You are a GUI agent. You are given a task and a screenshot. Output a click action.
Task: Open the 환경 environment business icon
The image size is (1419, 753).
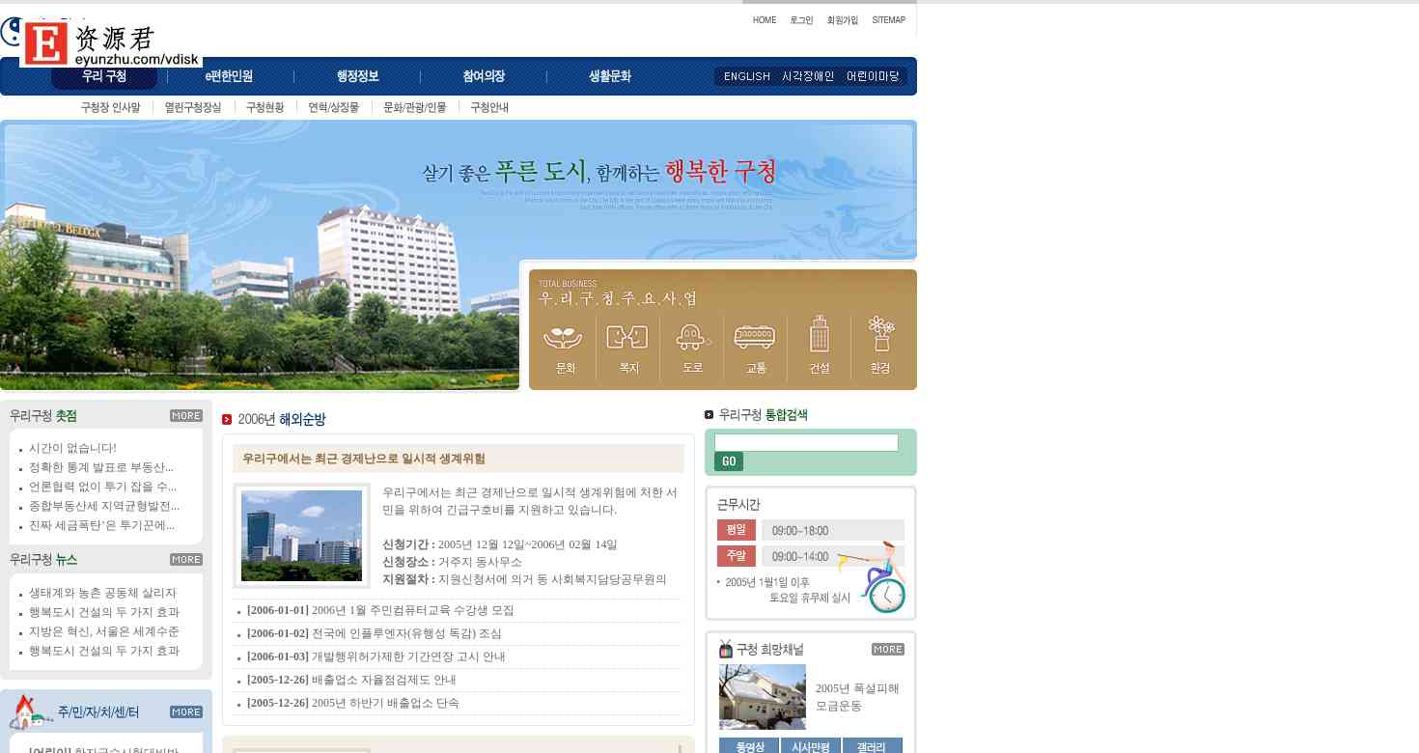click(879, 347)
